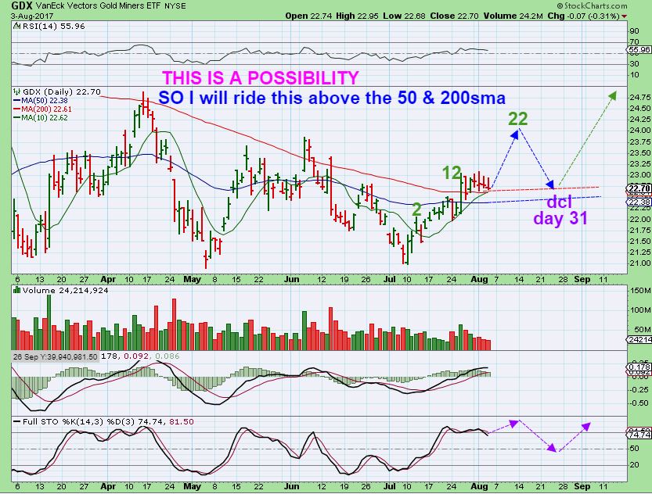Click the Close 22.70 value in header
Viewport: 652px width, 494px height.
point(455,16)
